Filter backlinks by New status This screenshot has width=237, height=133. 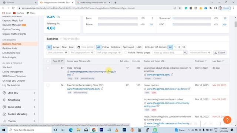point(64,47)
